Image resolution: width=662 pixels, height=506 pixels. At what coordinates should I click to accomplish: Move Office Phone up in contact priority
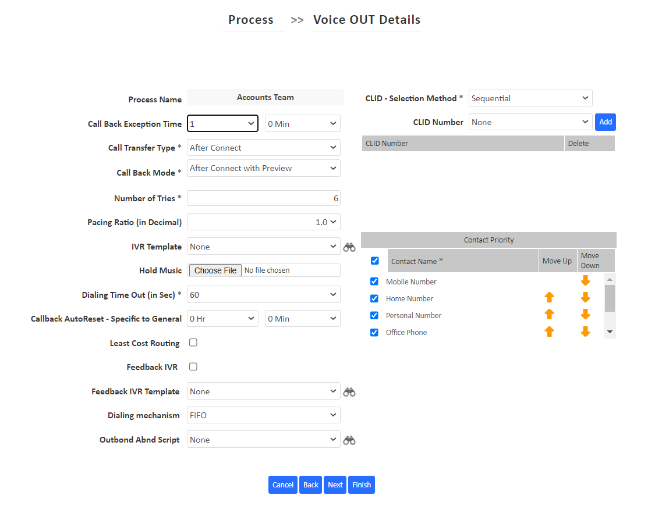click(549, 332)
